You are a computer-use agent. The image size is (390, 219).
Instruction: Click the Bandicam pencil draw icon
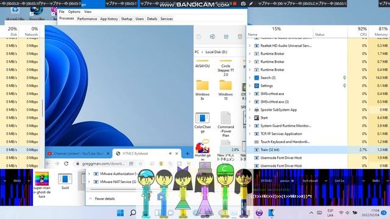(x=251, y=4)
